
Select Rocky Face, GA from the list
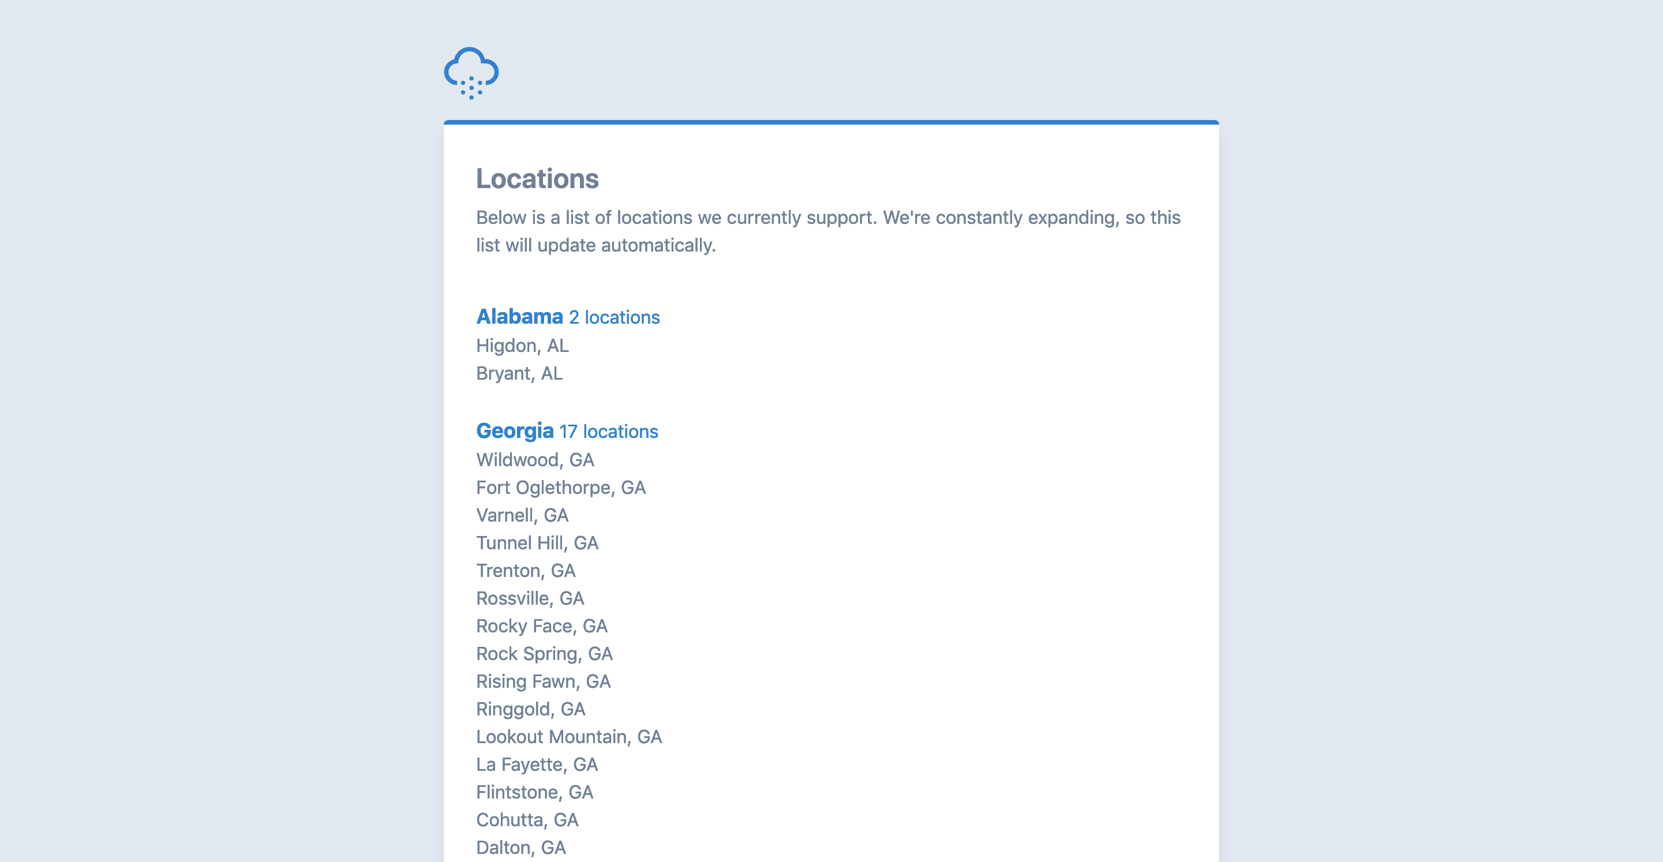(x=542, y=625)
